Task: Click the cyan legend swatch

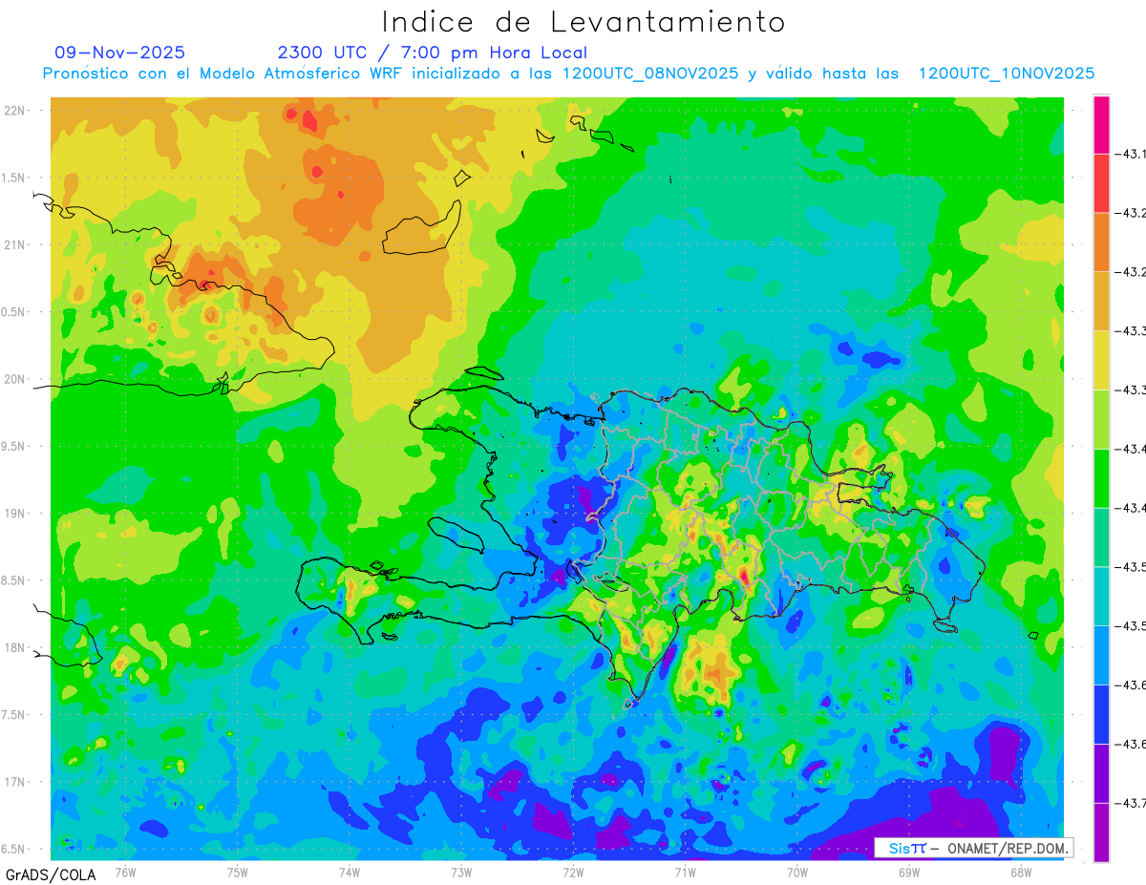Action: coord(1101,596)
